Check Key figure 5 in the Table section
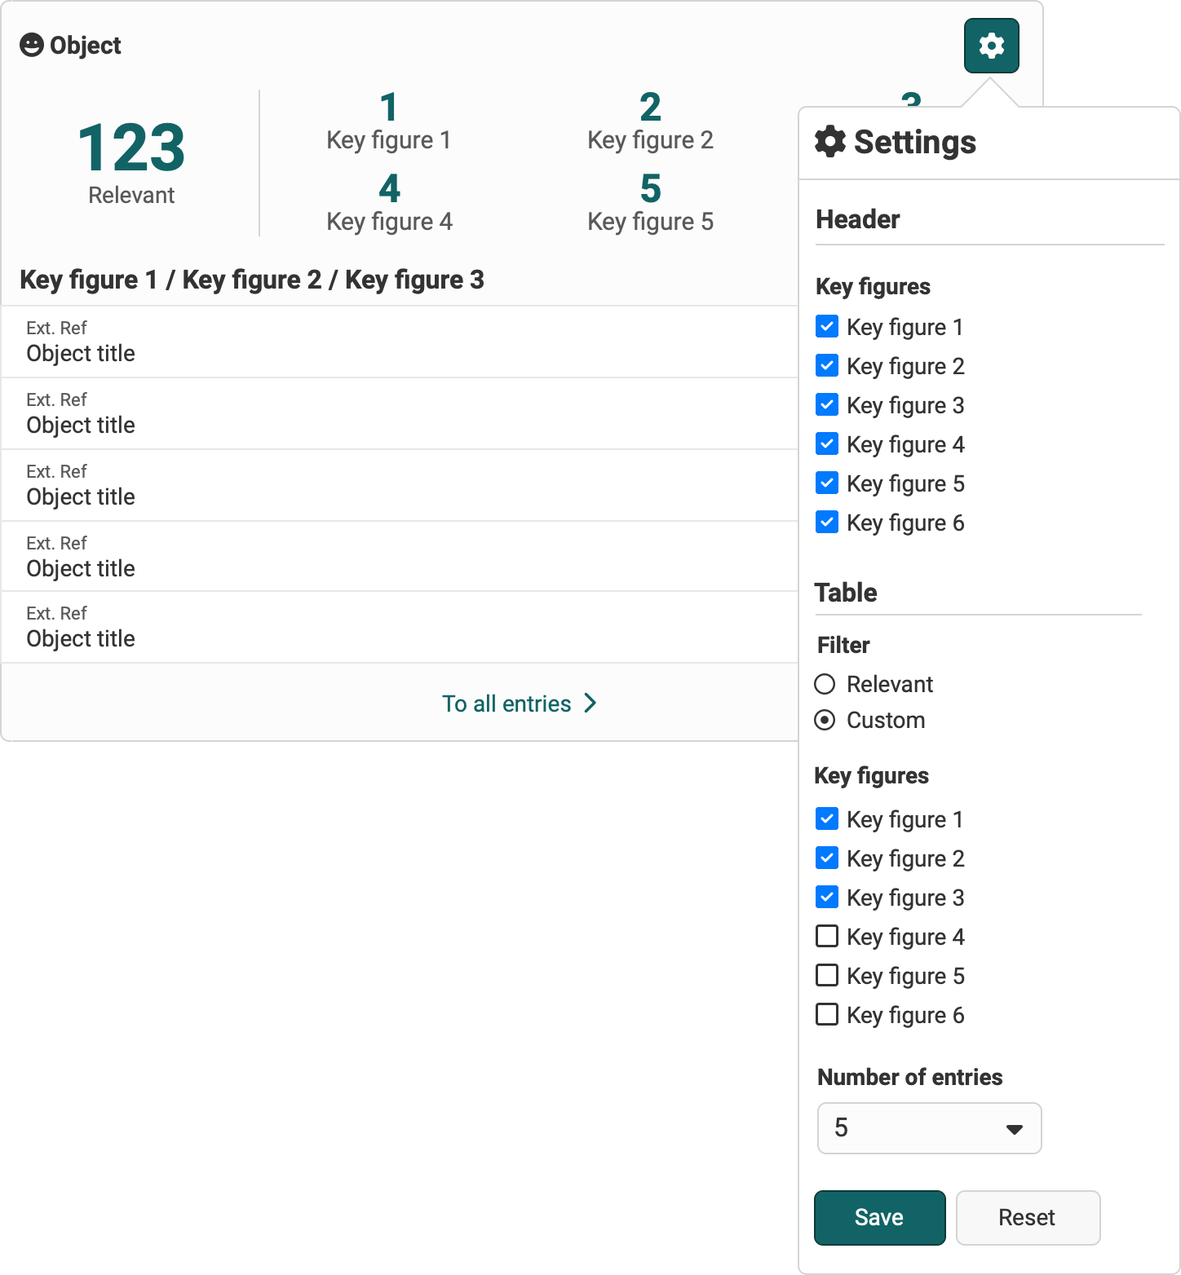This screenshot has width=1181, height=1275. coord(826,975)
